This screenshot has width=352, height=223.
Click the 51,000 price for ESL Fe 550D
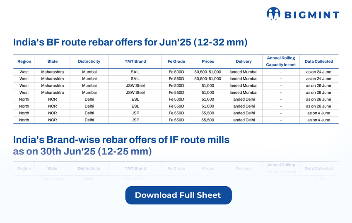point(207,107)
